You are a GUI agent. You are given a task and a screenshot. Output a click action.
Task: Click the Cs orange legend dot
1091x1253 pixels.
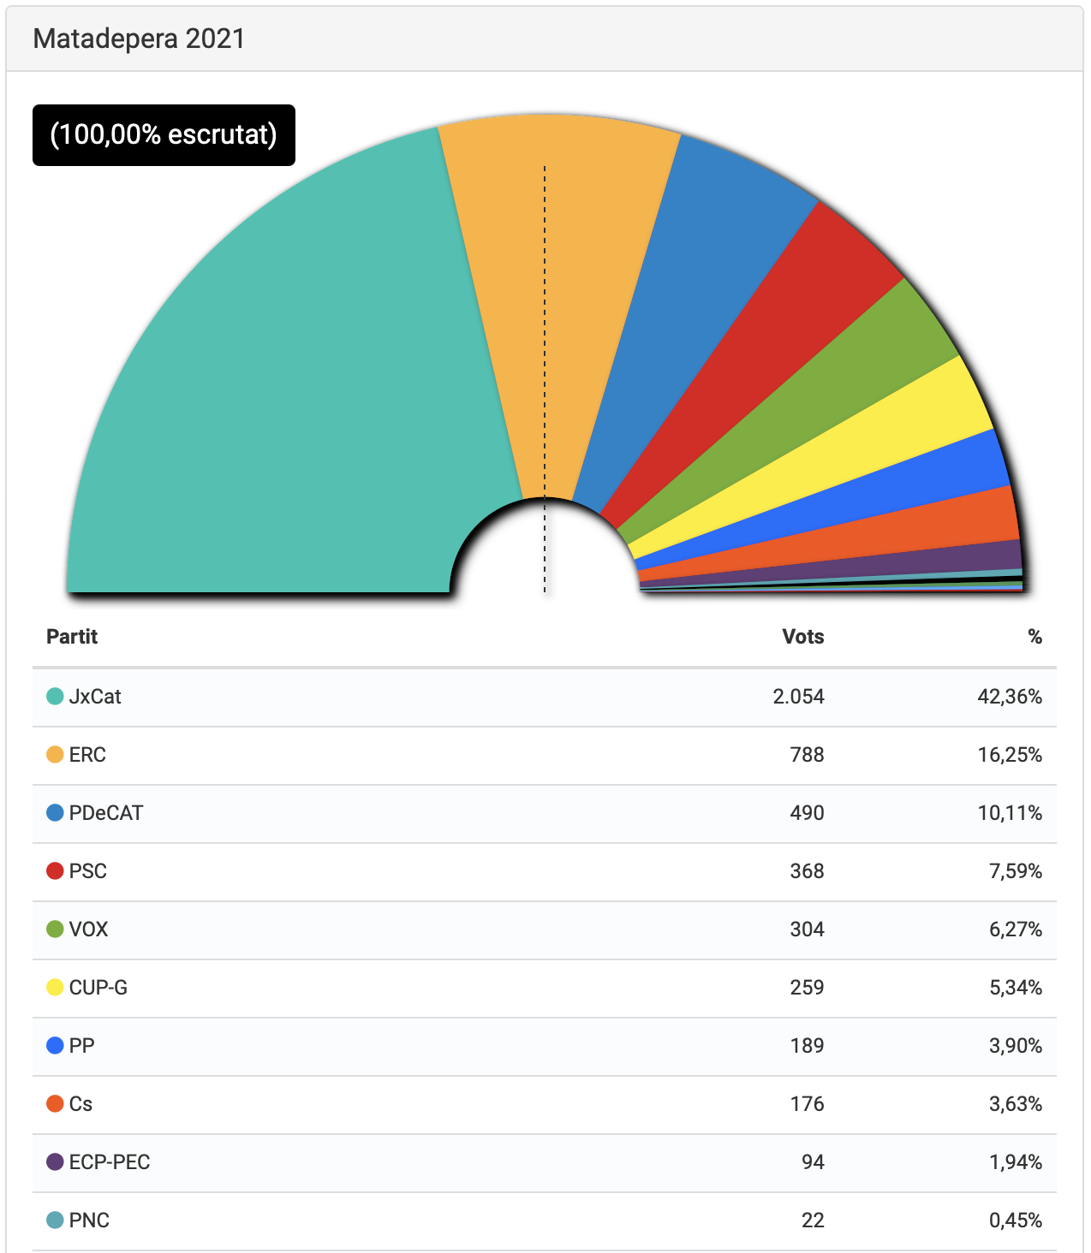tap(55, 1104)
